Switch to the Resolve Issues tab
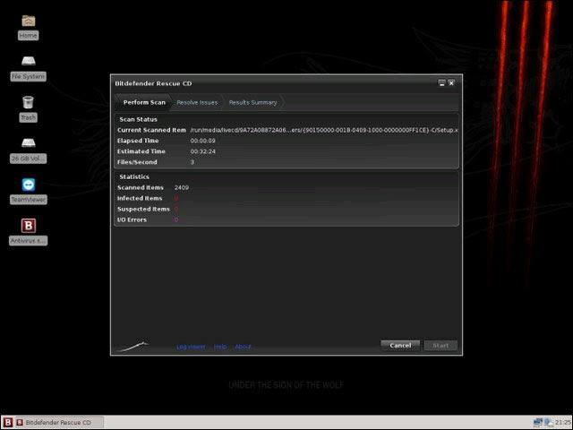Screen dimensions: 573x430 197,103
